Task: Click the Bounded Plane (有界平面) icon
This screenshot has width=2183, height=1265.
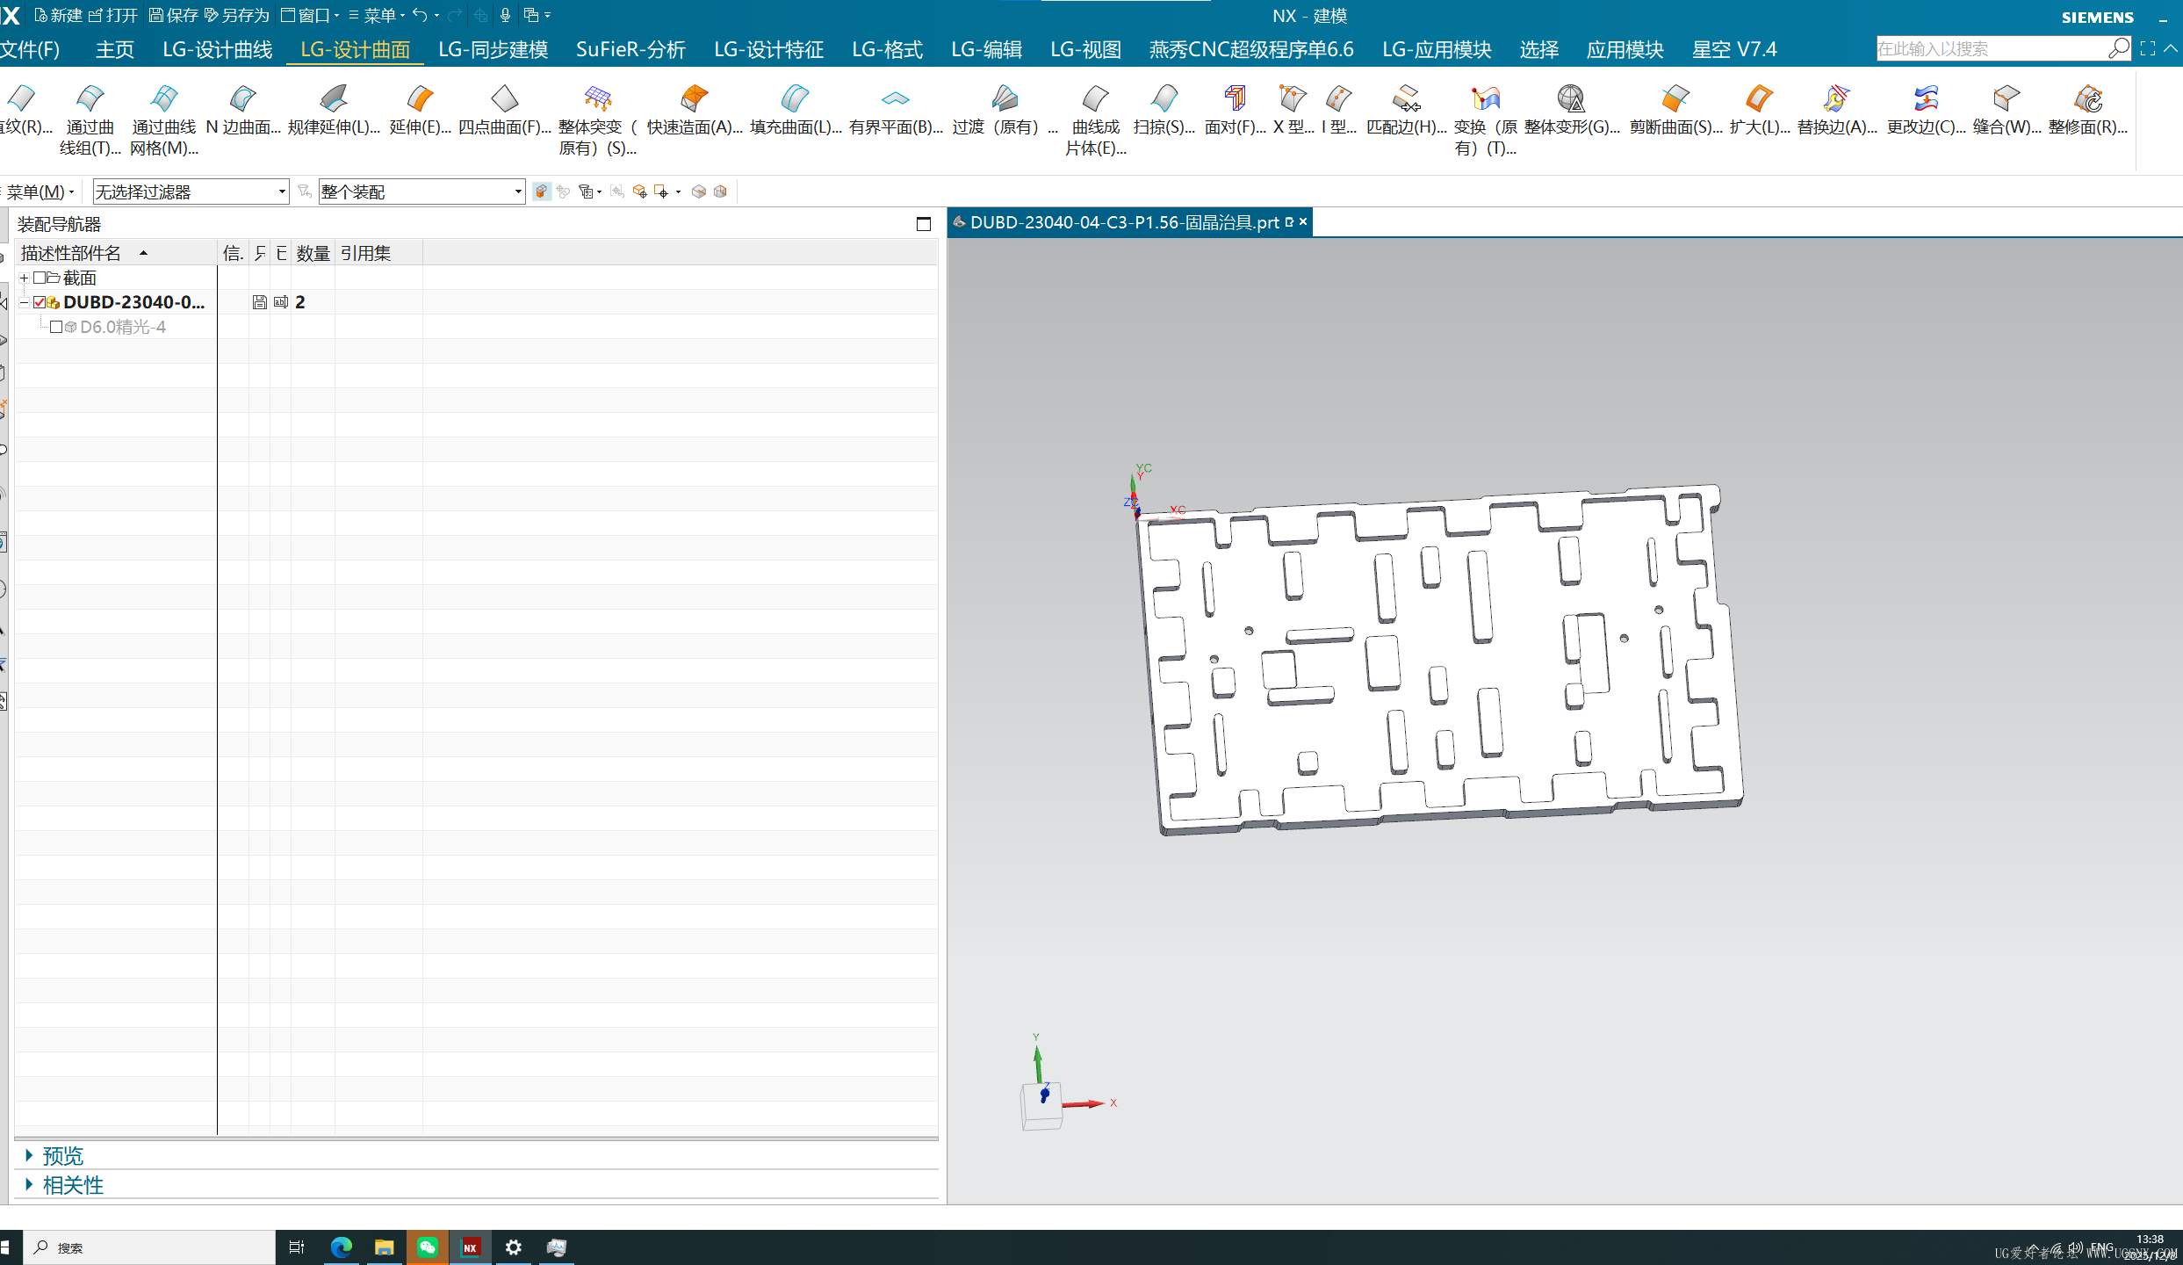Action: coord(895,99)
